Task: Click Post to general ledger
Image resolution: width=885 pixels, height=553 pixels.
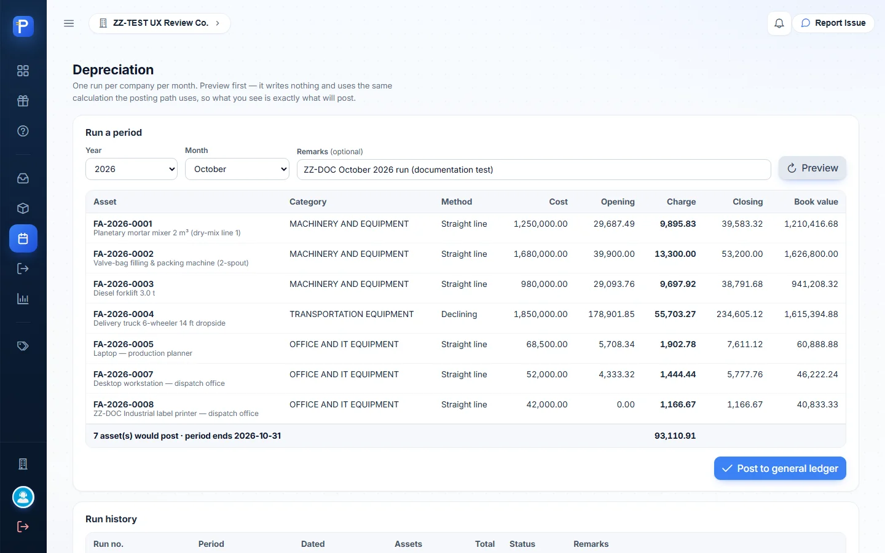Action: (x=780, y=468)
